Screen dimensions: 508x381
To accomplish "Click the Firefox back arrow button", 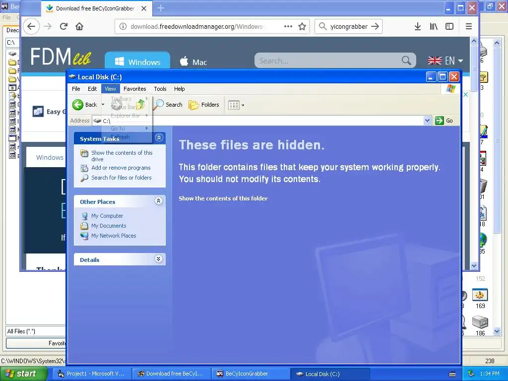I will [x=31, y=26].
